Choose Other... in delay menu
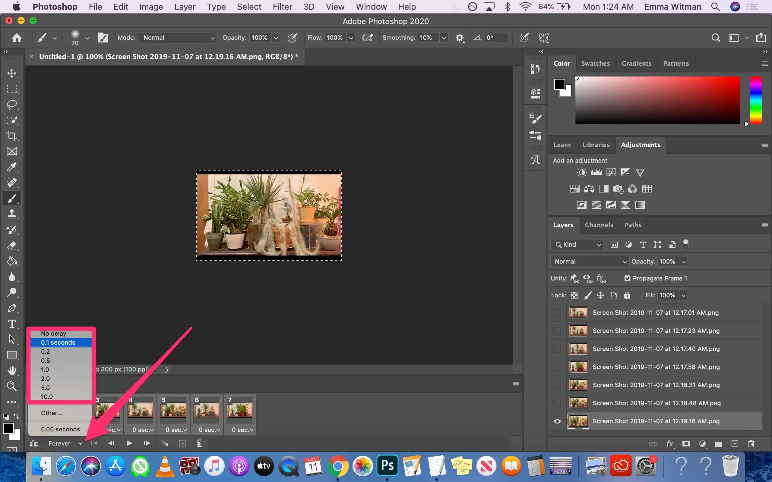This screenshot has width=772, height=482. click(60, 413)
